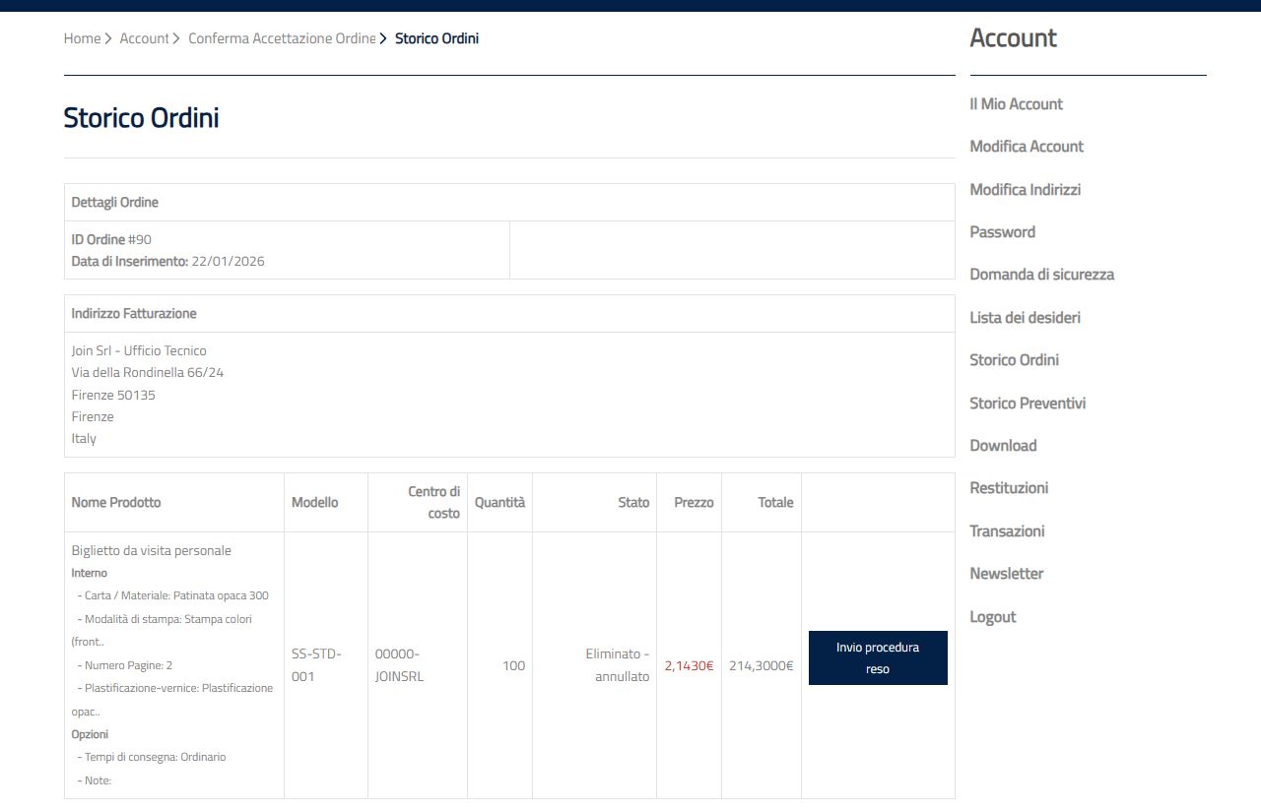Open Transazioni sidebar item

tap(1007, 530)
